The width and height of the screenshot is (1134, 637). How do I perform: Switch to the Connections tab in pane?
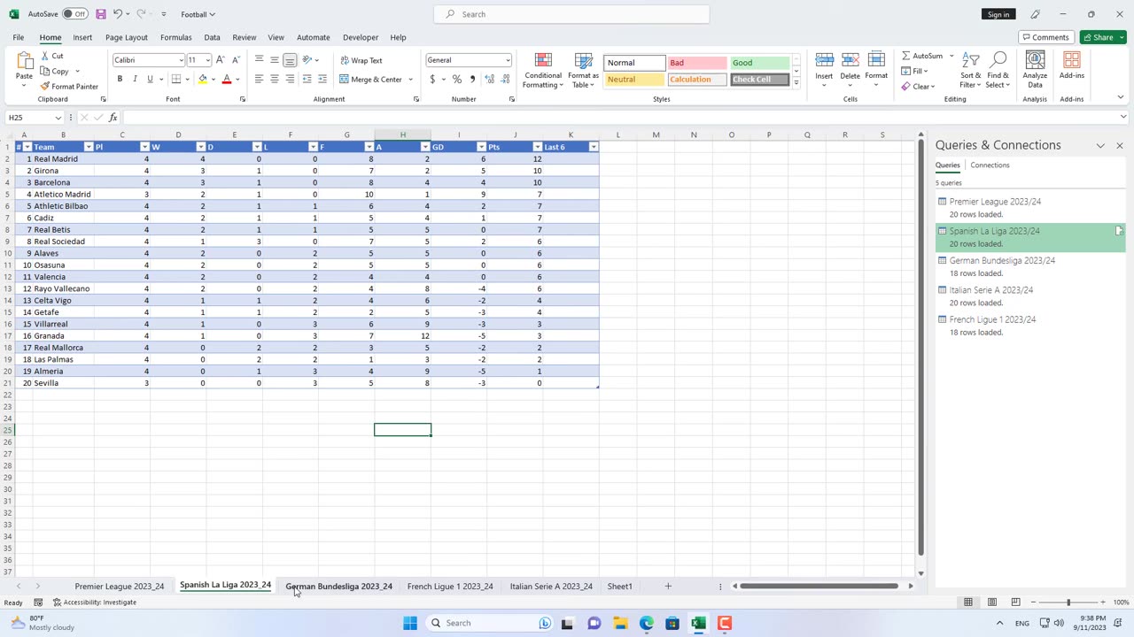990,165
